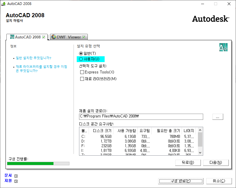Select the 사용자(U) radio button
The image size is (236, 188).
click(81, 59)
